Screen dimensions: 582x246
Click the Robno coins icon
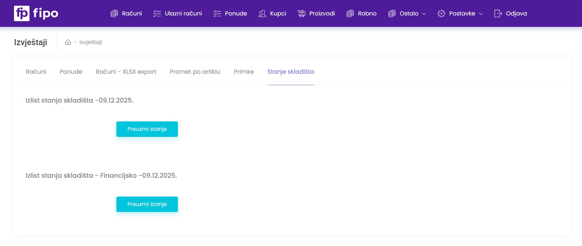[350, 13]
